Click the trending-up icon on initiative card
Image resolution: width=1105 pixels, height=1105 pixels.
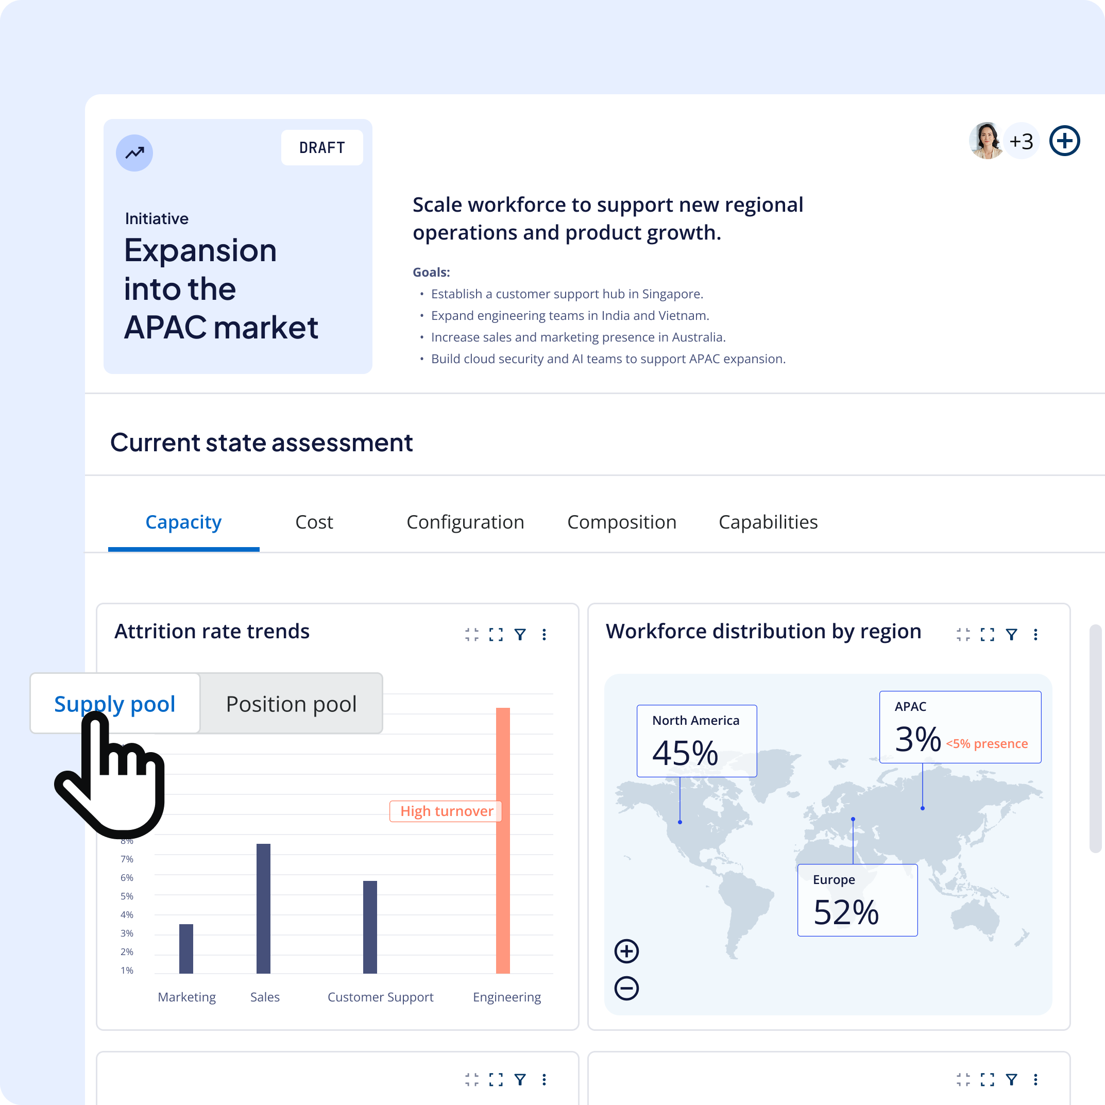tap(134, 152)
